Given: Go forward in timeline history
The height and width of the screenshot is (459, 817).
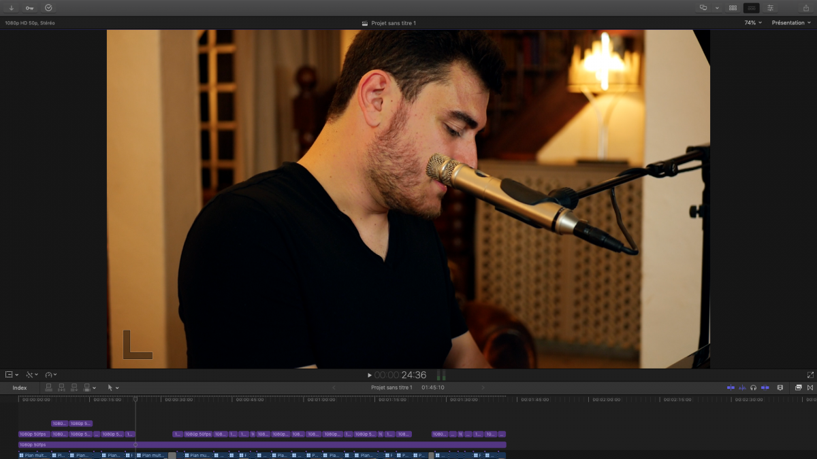Looking at the screenshot, I should click(x=483, y=388).
